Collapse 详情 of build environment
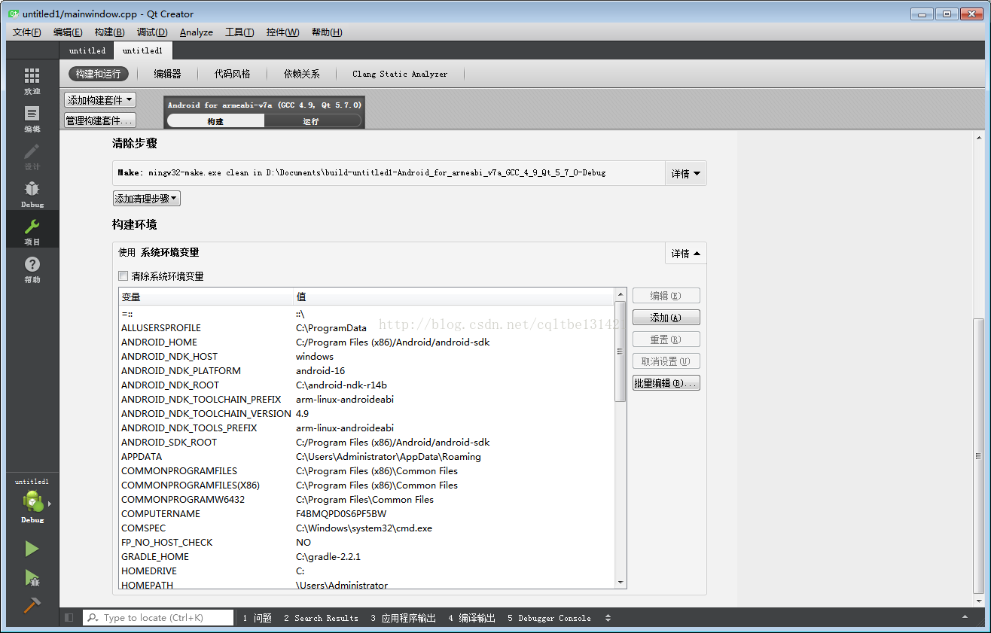This screenshot has width=991, height=633. coord(686,253)
